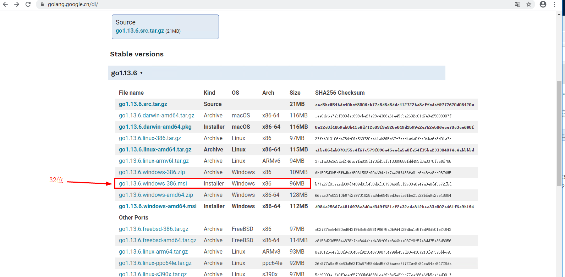The width and height of the screenshot is (565, 277).
Task: Download go1.13.6.windows-386.msi installer
Action: click(153, 183)
